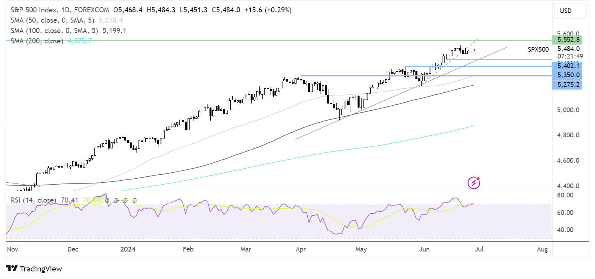Screen dimensions: 595x279
Task: Open the USD currency selector
Action: [x=570, y=11]
